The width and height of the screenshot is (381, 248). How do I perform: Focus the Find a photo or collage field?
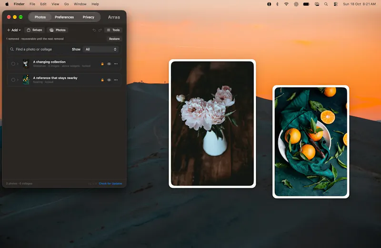pyautogui.click(x=39, y=49)
